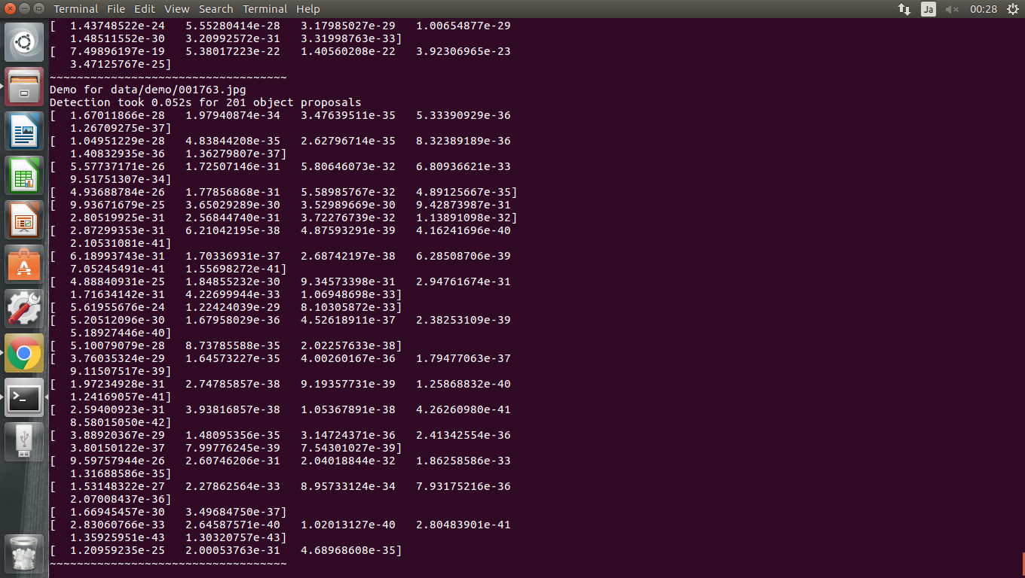Open the Search menu
The width and height of the screenshot is (1025, 578).
216,9
